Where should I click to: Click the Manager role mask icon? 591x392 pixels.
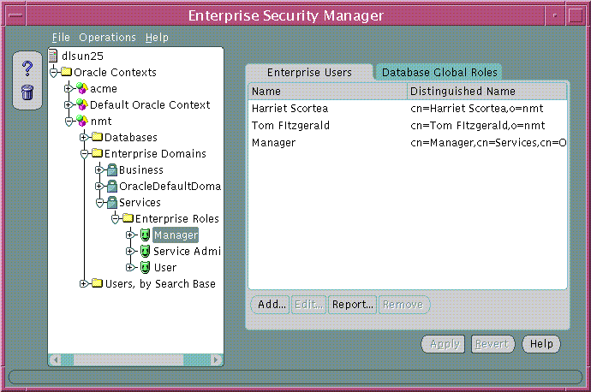145,235
